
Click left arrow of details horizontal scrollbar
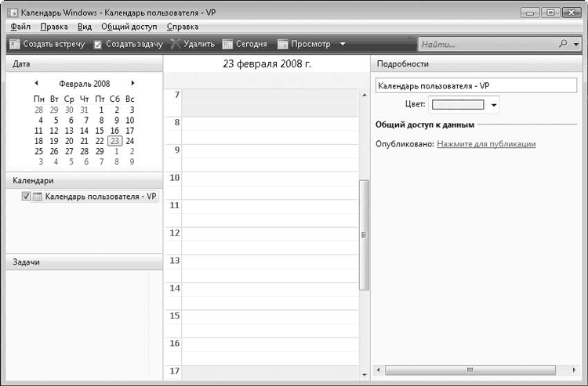click(379, 370)
